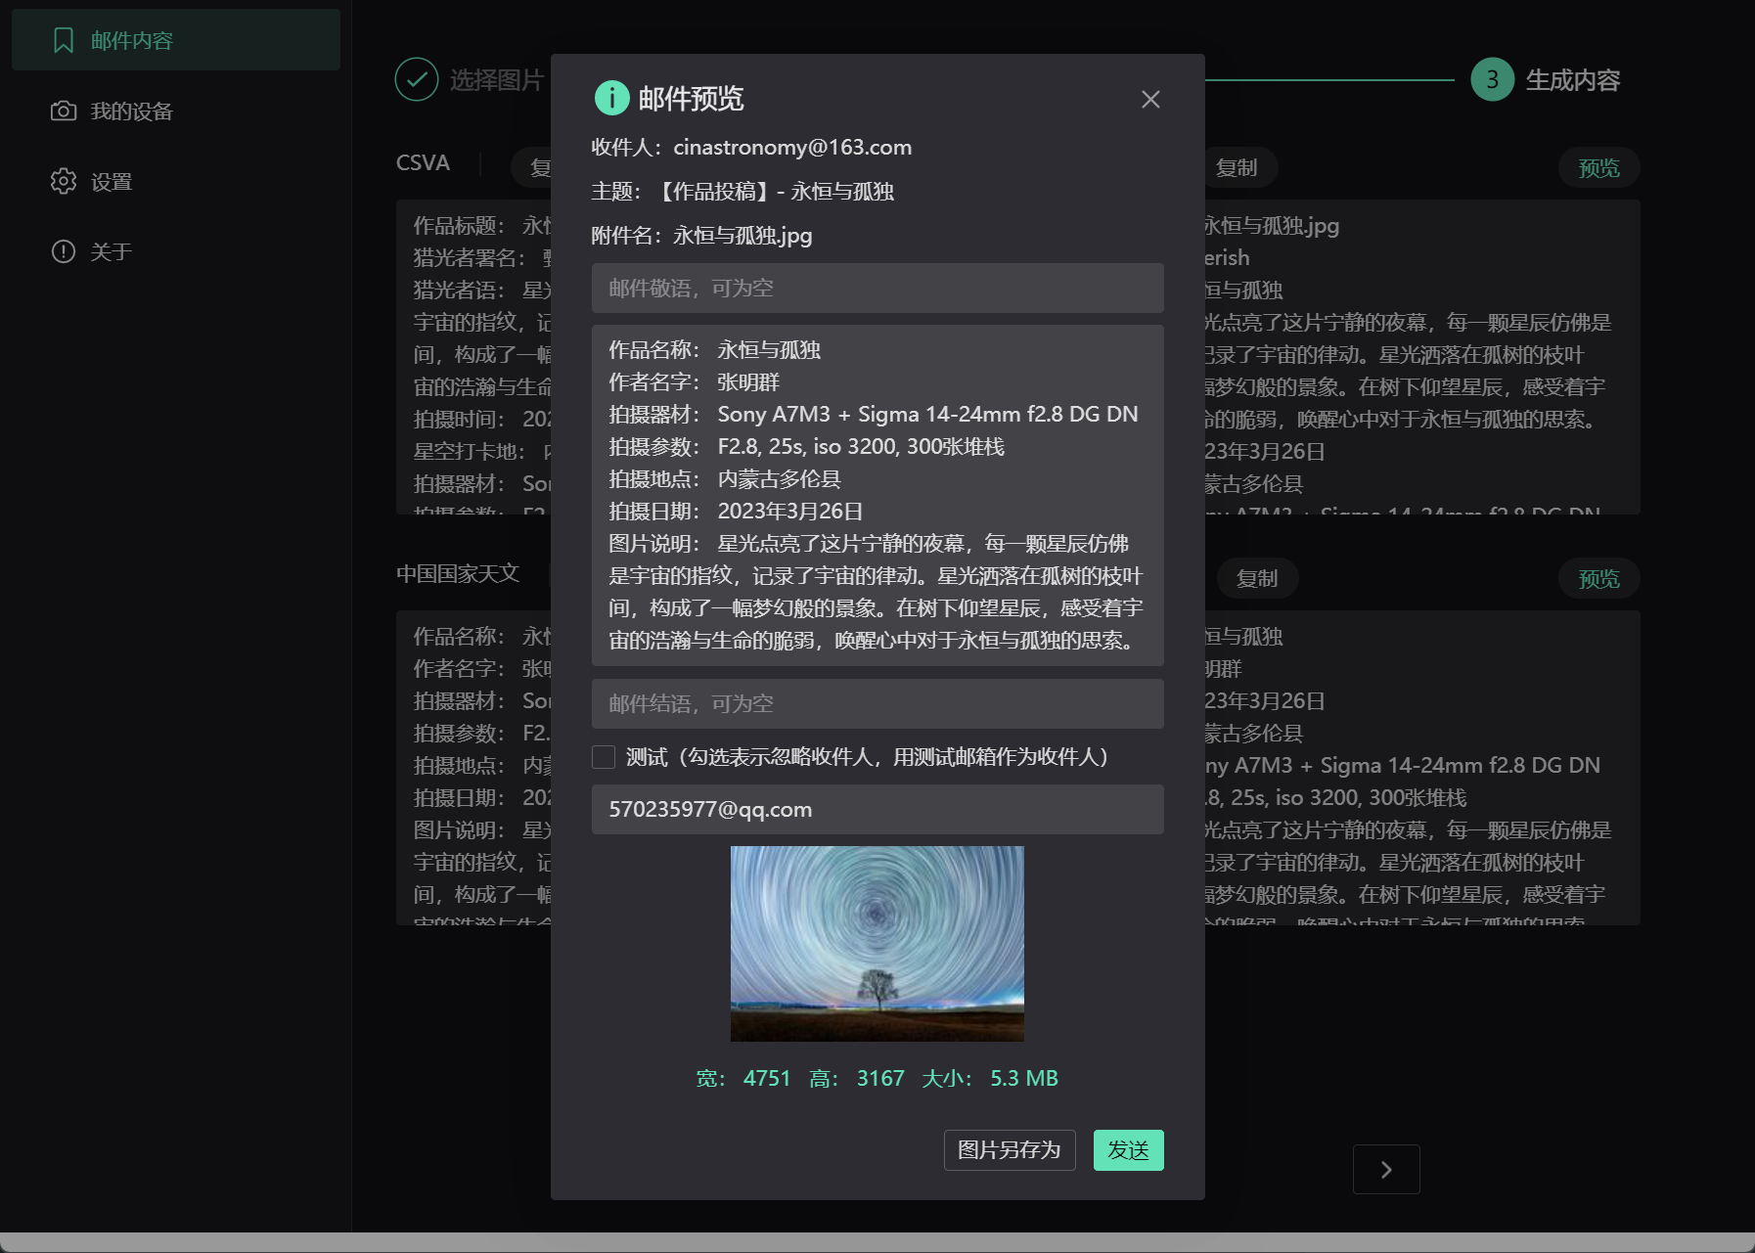The width and height of the screenshot is (1755, 1253).
Task: Enable the 测试 checkbox
Action: click(x=604, y=757)
